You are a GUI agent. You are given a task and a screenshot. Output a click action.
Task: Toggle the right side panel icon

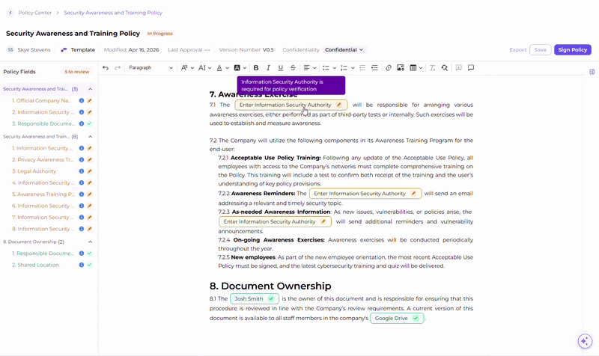pos(592,72)
